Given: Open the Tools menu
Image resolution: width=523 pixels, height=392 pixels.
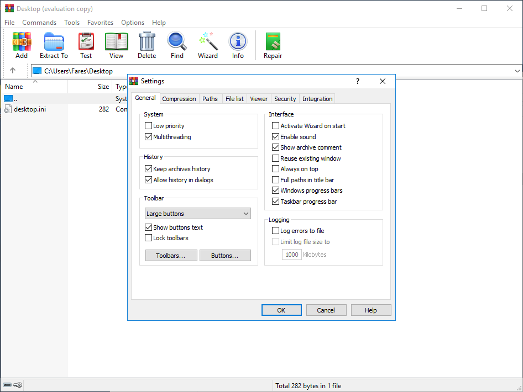Looking at the screenshot, I should tap(72, 22).
